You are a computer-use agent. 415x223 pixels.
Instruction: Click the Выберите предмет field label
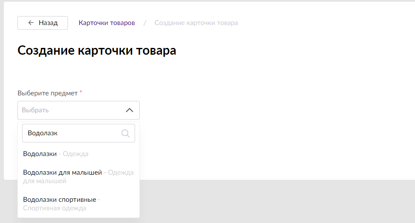pos(48,93)
